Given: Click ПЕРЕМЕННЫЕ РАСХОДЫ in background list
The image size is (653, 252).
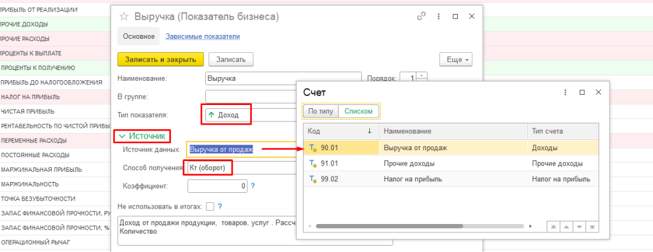Looking at the screenshot, I should (x=34, y=141).
